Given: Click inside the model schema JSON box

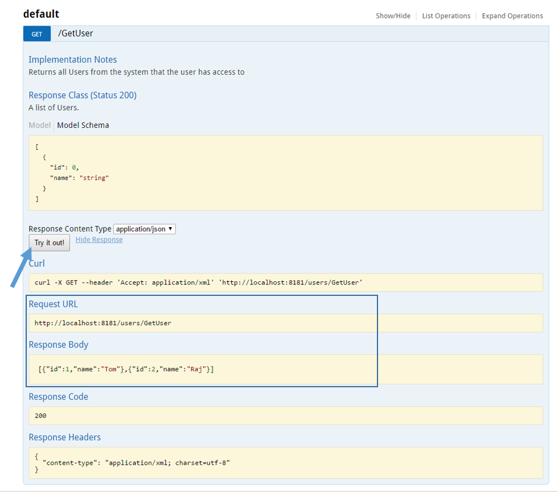Looking at the screenshot, I should (x=286, y=173).
